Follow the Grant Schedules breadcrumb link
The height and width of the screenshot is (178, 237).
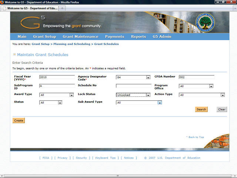point(106,44)
